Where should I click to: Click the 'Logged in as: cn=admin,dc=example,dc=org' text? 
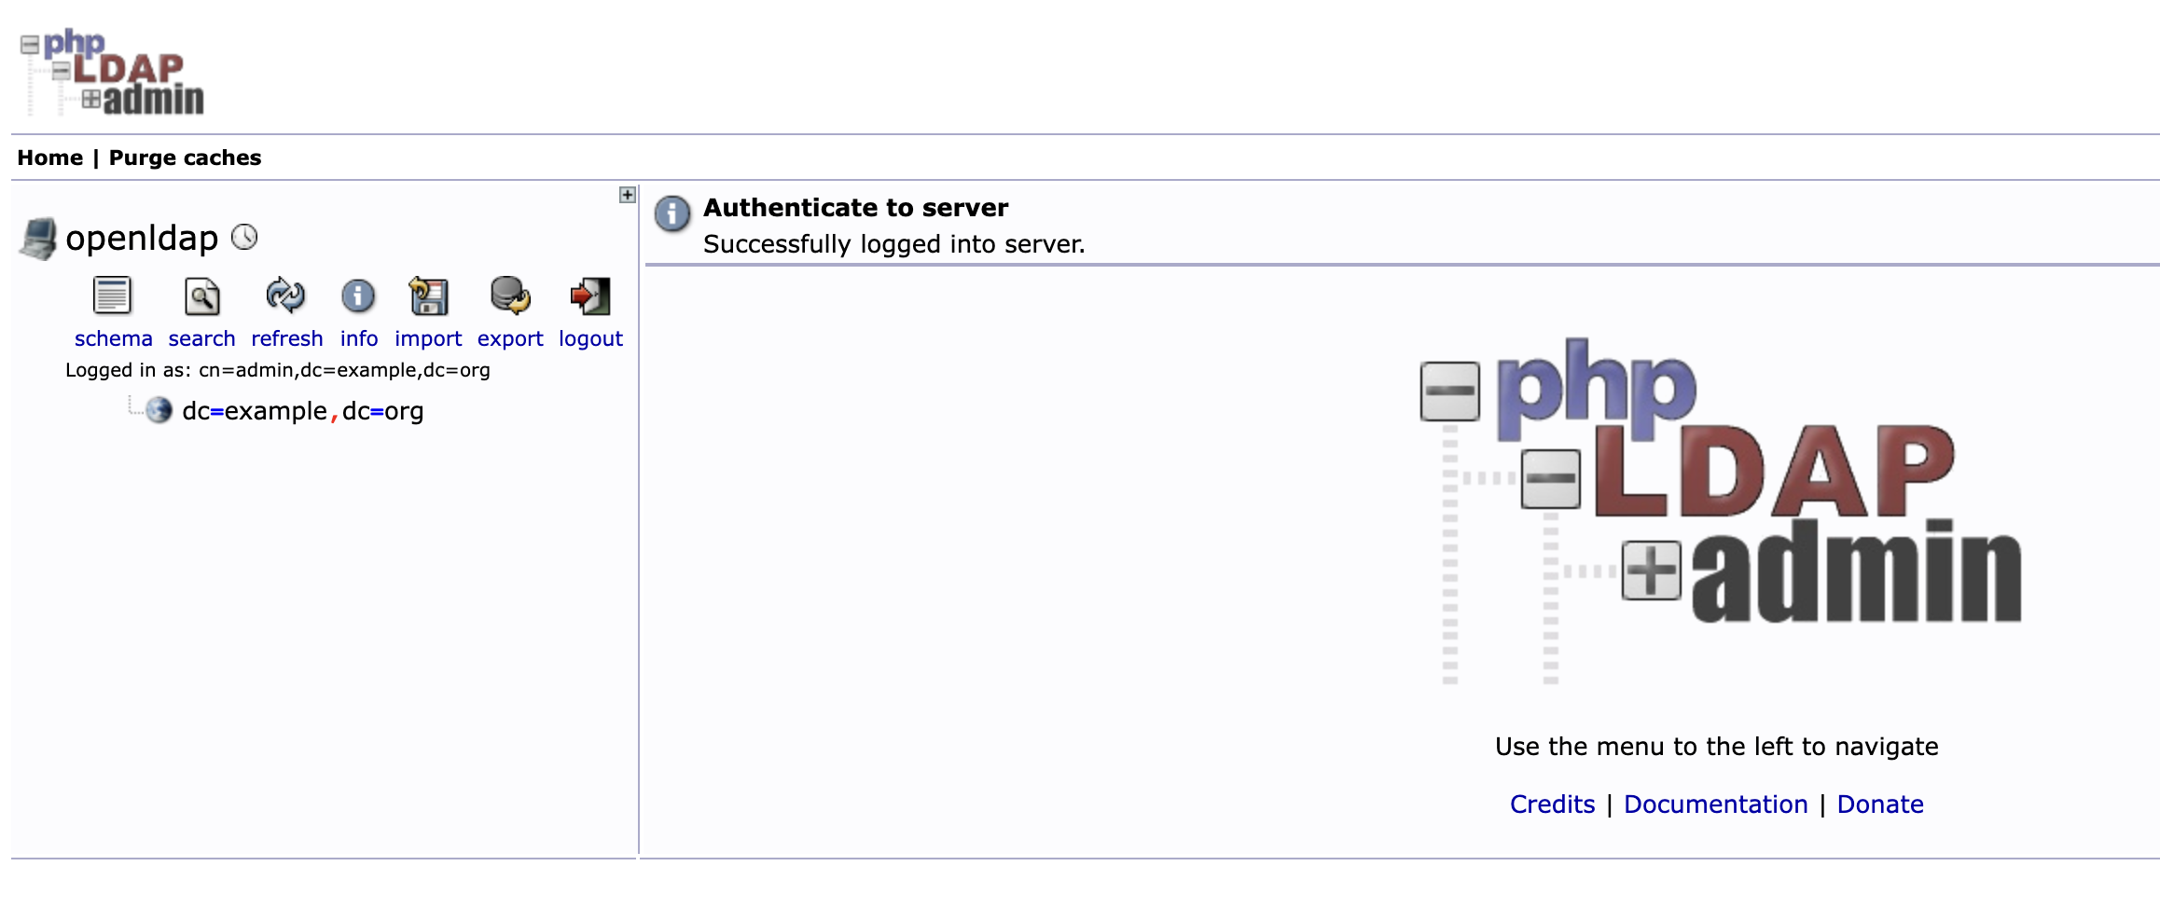point(278,370)
